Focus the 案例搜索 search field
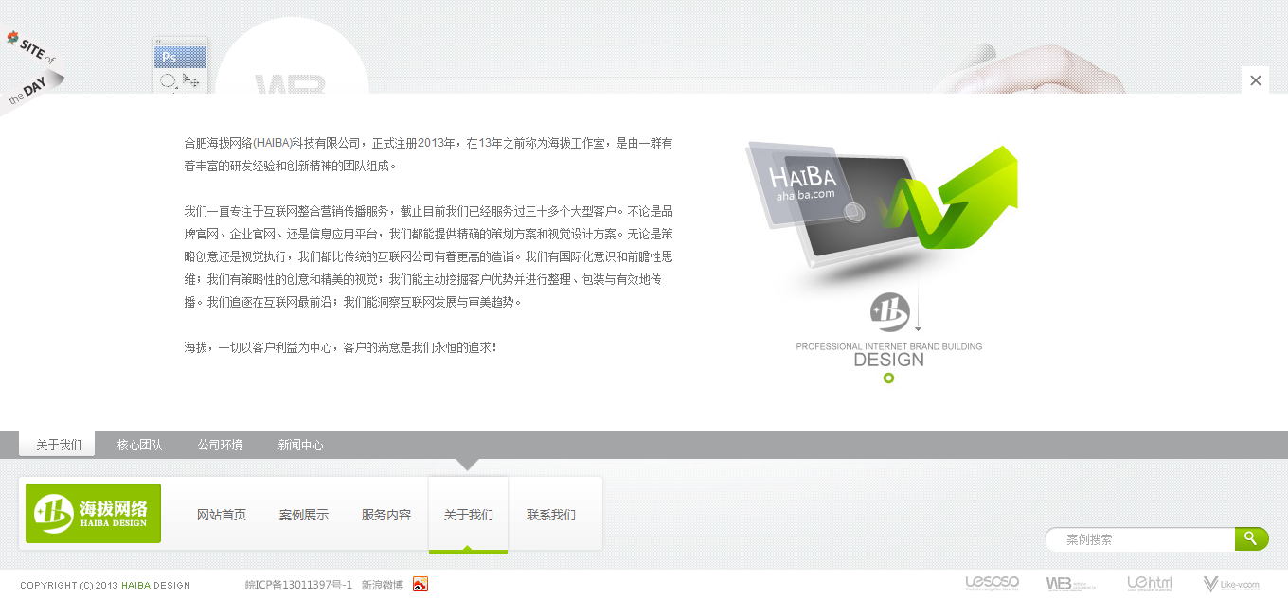This screenshot has width=1288, height=598. point(1140,539)
